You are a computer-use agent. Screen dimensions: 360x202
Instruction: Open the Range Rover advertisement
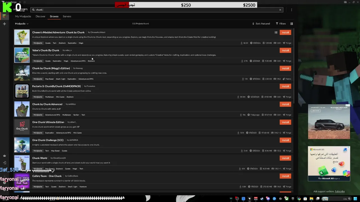[329, 122]
